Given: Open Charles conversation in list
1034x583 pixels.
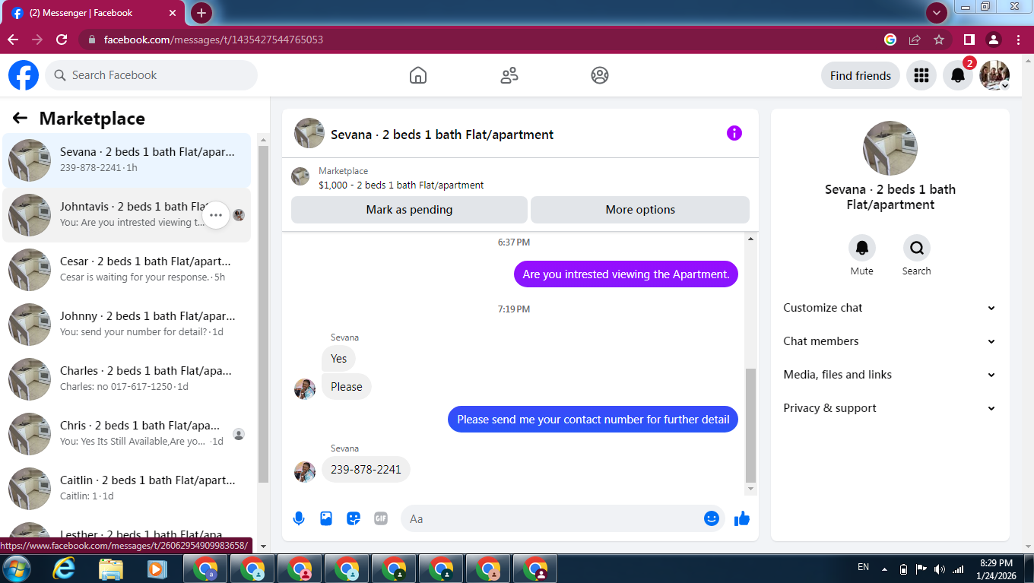Looking at the screenshot, I should 126,379.
